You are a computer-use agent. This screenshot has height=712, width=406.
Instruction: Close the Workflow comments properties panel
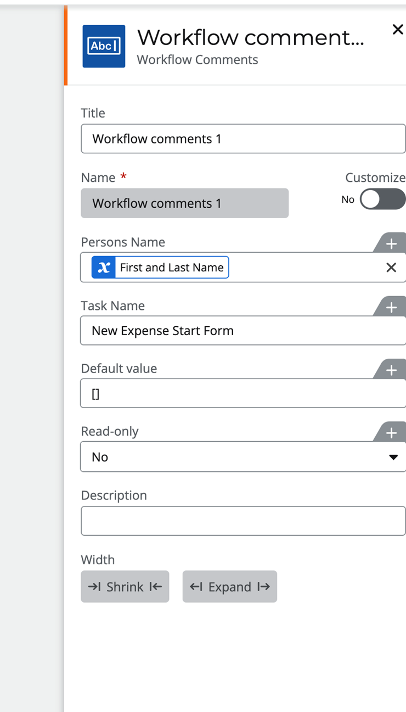398,30
